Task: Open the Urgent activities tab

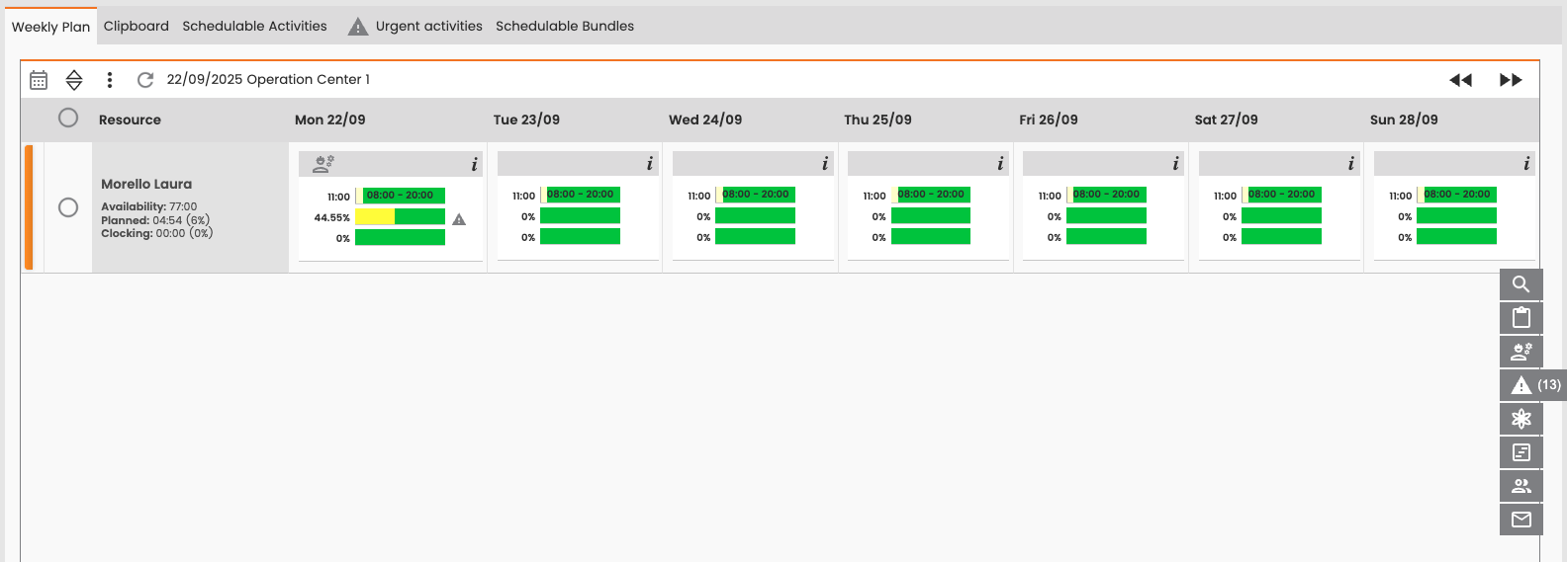Action: (x=429, y=26)
